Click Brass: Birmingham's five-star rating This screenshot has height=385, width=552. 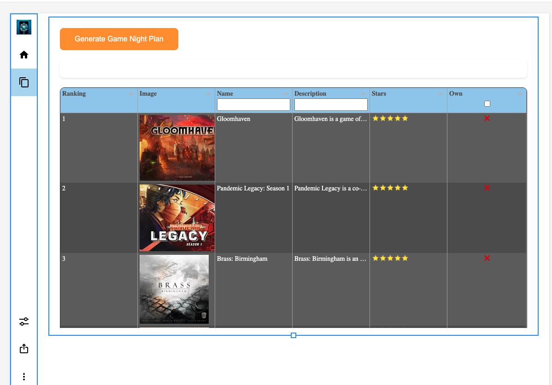pyautogui.click(x=390, y=258)
